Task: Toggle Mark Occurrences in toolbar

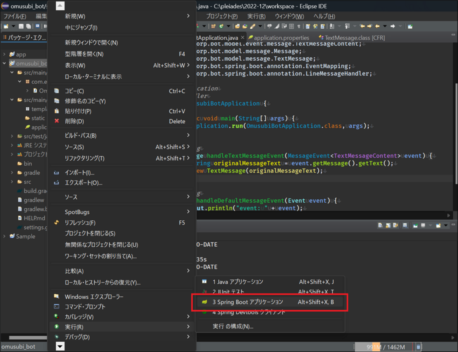Action: [277, 26]
